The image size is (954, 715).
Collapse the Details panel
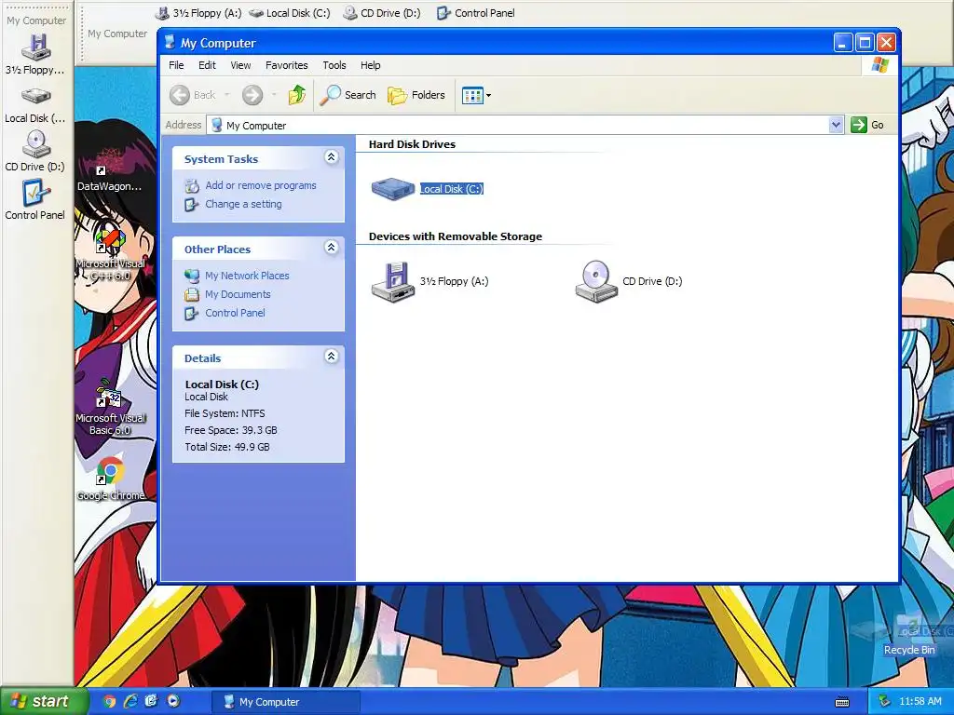click(331, 357)
